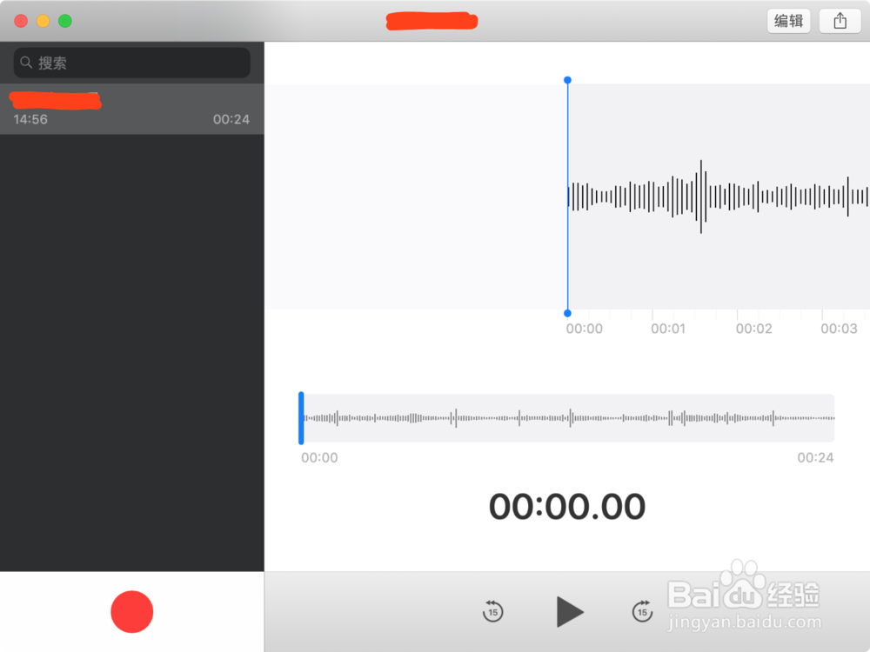The image size is (870, 652).
Task: Click the large 00:00.00 time display
Action: click(568, 507)
